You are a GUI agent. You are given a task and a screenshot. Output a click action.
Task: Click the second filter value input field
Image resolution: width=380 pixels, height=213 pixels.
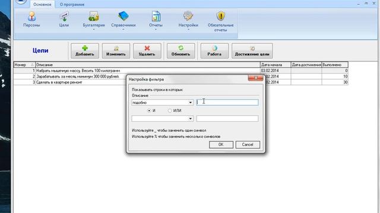click(x=227, y=118)
